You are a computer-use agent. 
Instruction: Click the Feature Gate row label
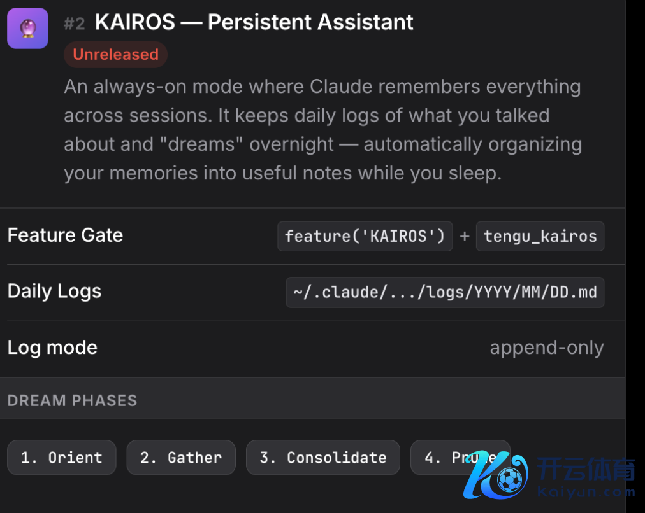coord(65,235)
